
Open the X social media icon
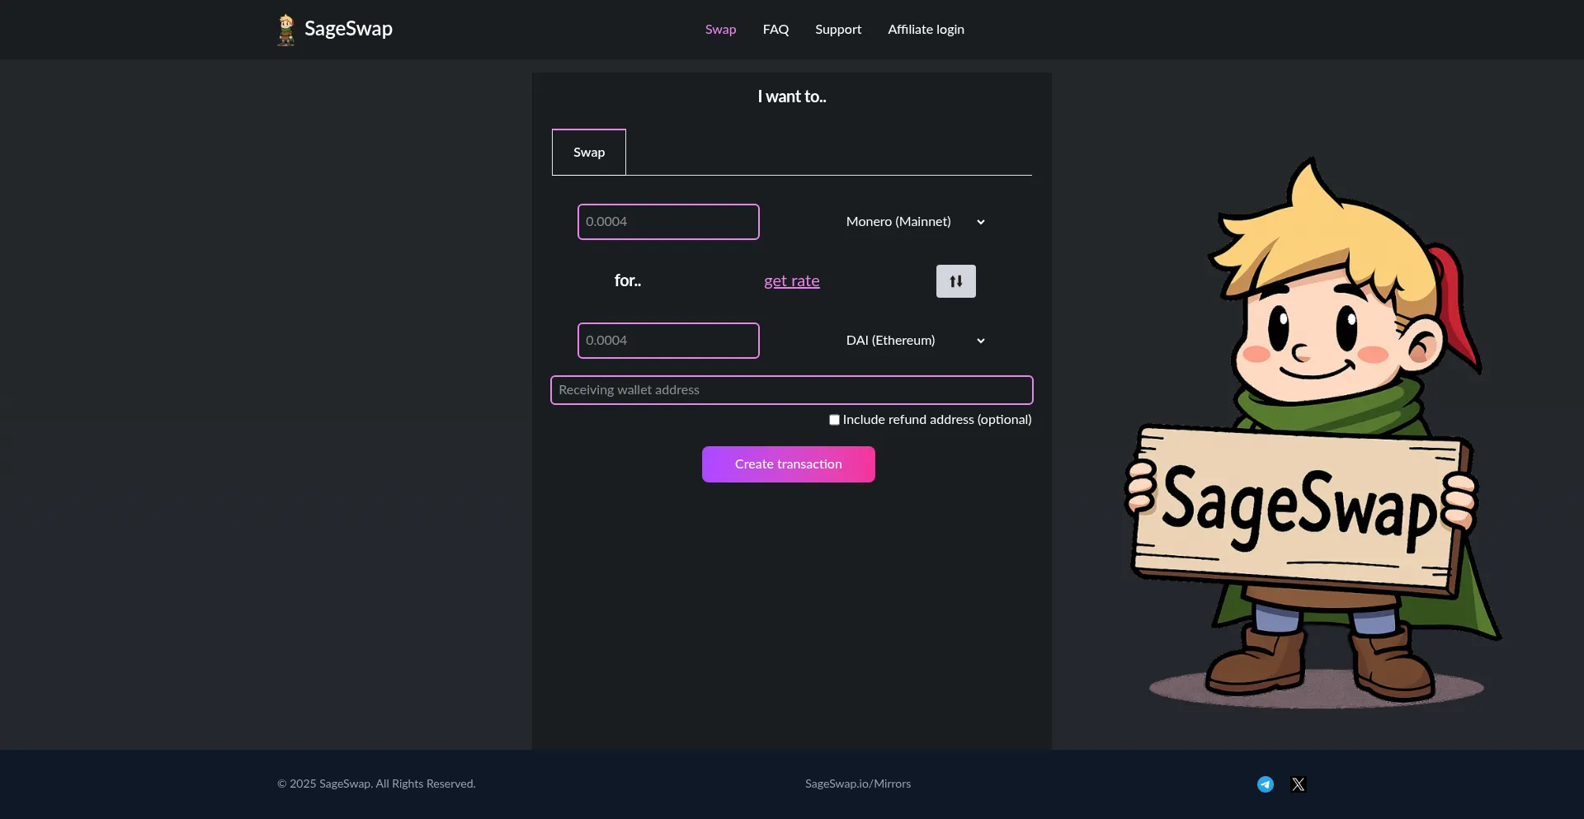click(1298, 784)
